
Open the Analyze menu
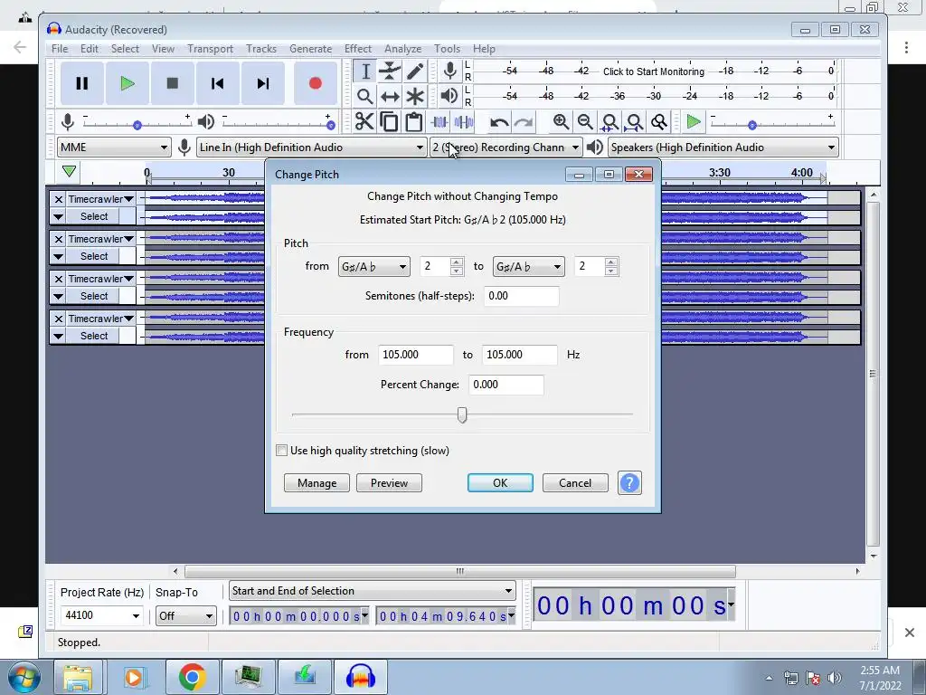tap(402, 49)
